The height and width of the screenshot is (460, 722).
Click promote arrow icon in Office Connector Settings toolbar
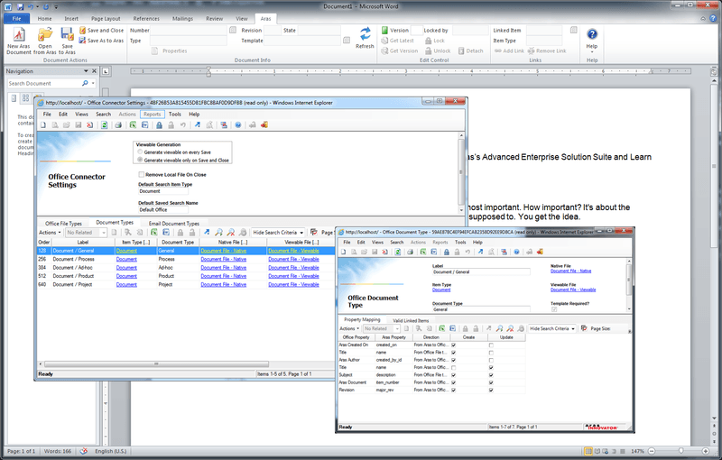tap(197, 125)
